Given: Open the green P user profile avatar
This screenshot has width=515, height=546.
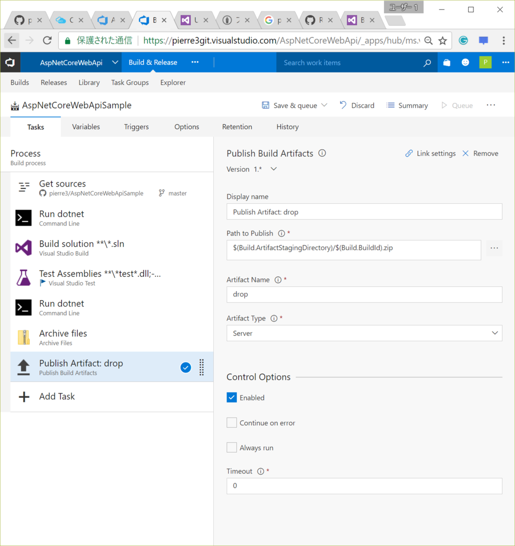Looking at the screenshot, I should click(x=485, y=62).
